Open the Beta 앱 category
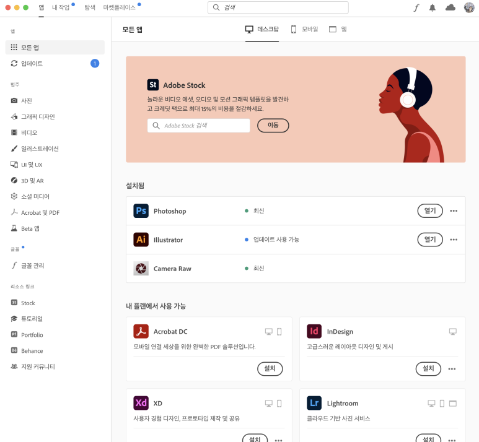 25,228
